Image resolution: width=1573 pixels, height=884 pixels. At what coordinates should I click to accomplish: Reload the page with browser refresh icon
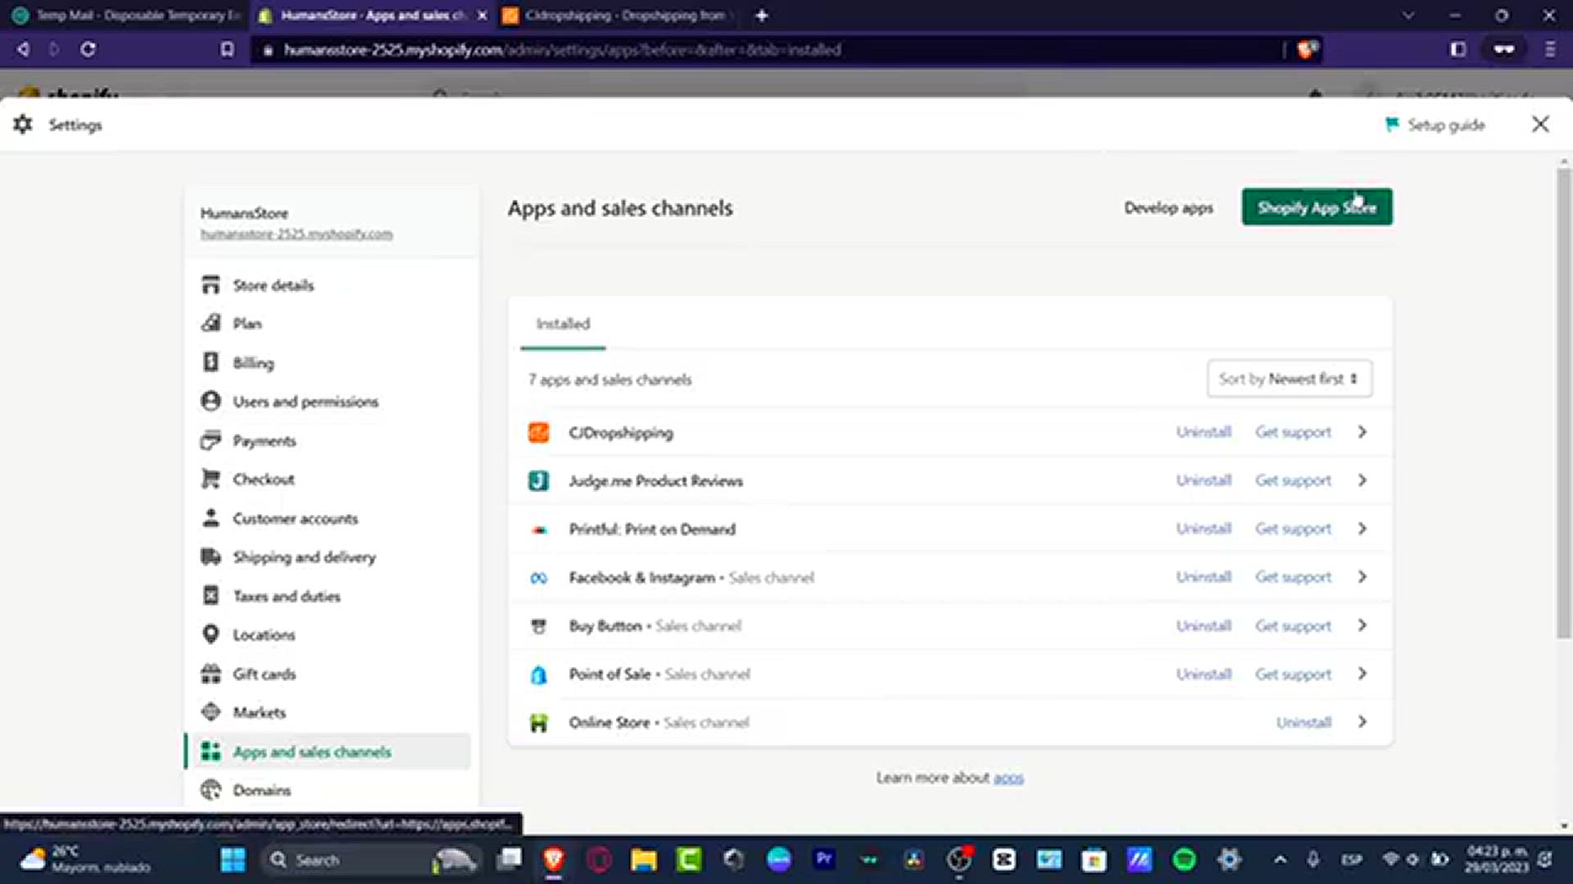[88, 49]
